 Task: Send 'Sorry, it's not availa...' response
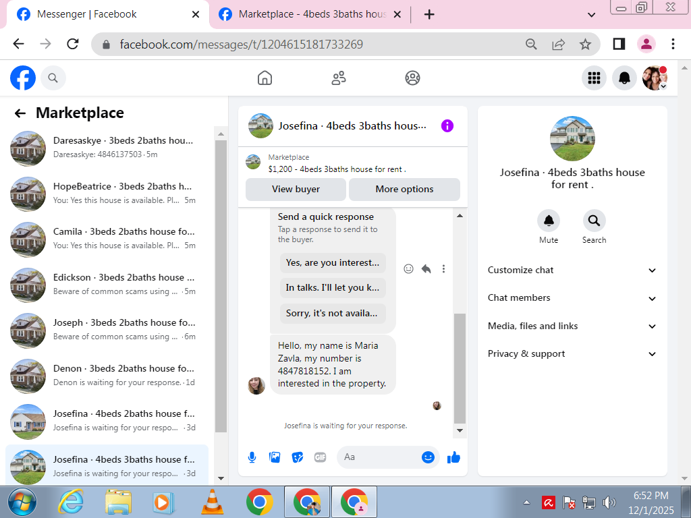[x=332, y=314]
